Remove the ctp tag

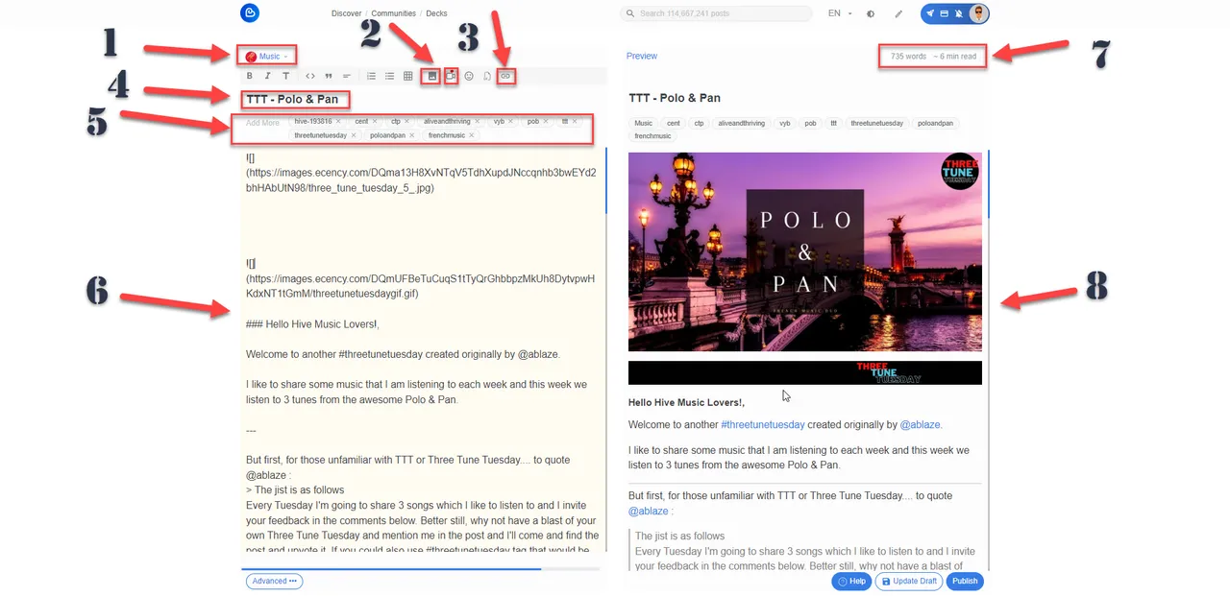(406, 122)
